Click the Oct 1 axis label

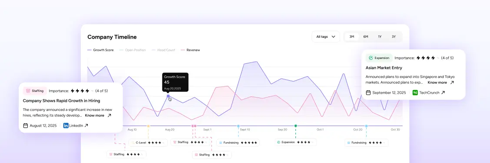pyautogui.click(x=320, y=129)
